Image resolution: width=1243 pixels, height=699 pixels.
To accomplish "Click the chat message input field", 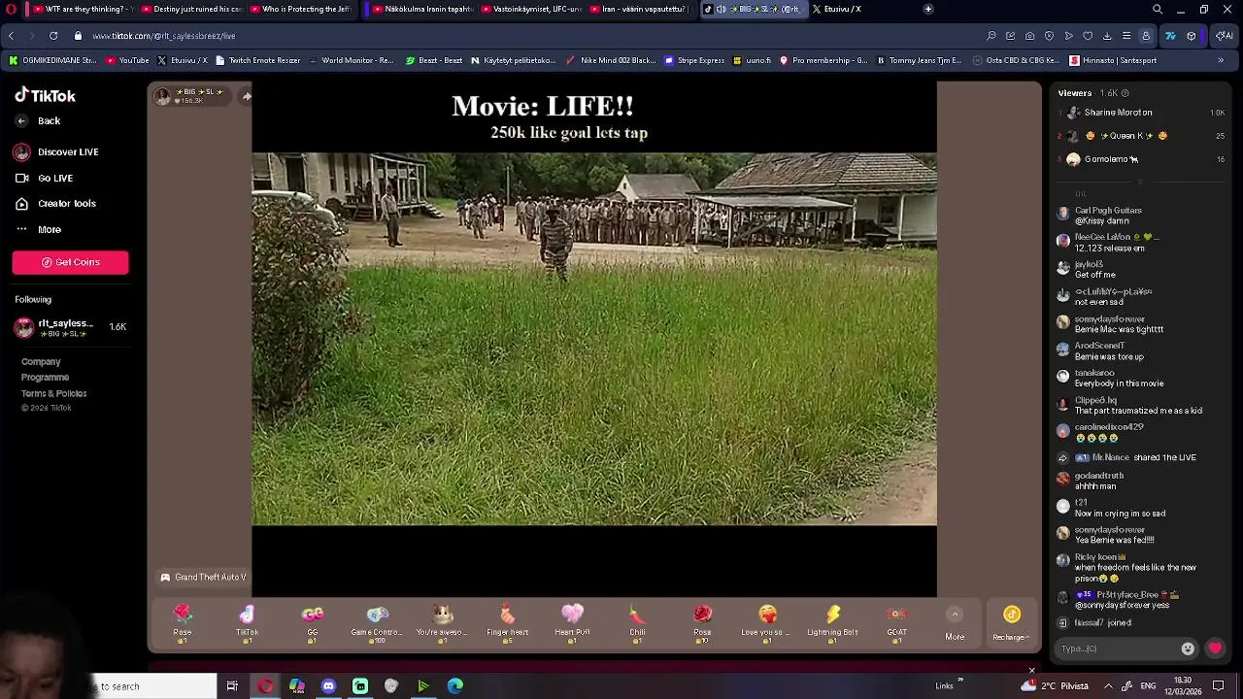I will pos(1117,649).
